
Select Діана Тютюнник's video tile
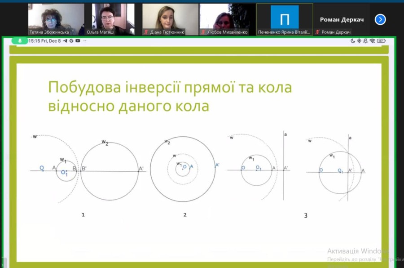pos(170,19)
